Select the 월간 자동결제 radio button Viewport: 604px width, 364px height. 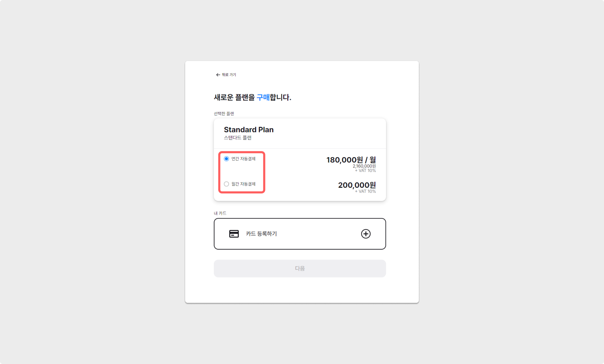point(226,184)
